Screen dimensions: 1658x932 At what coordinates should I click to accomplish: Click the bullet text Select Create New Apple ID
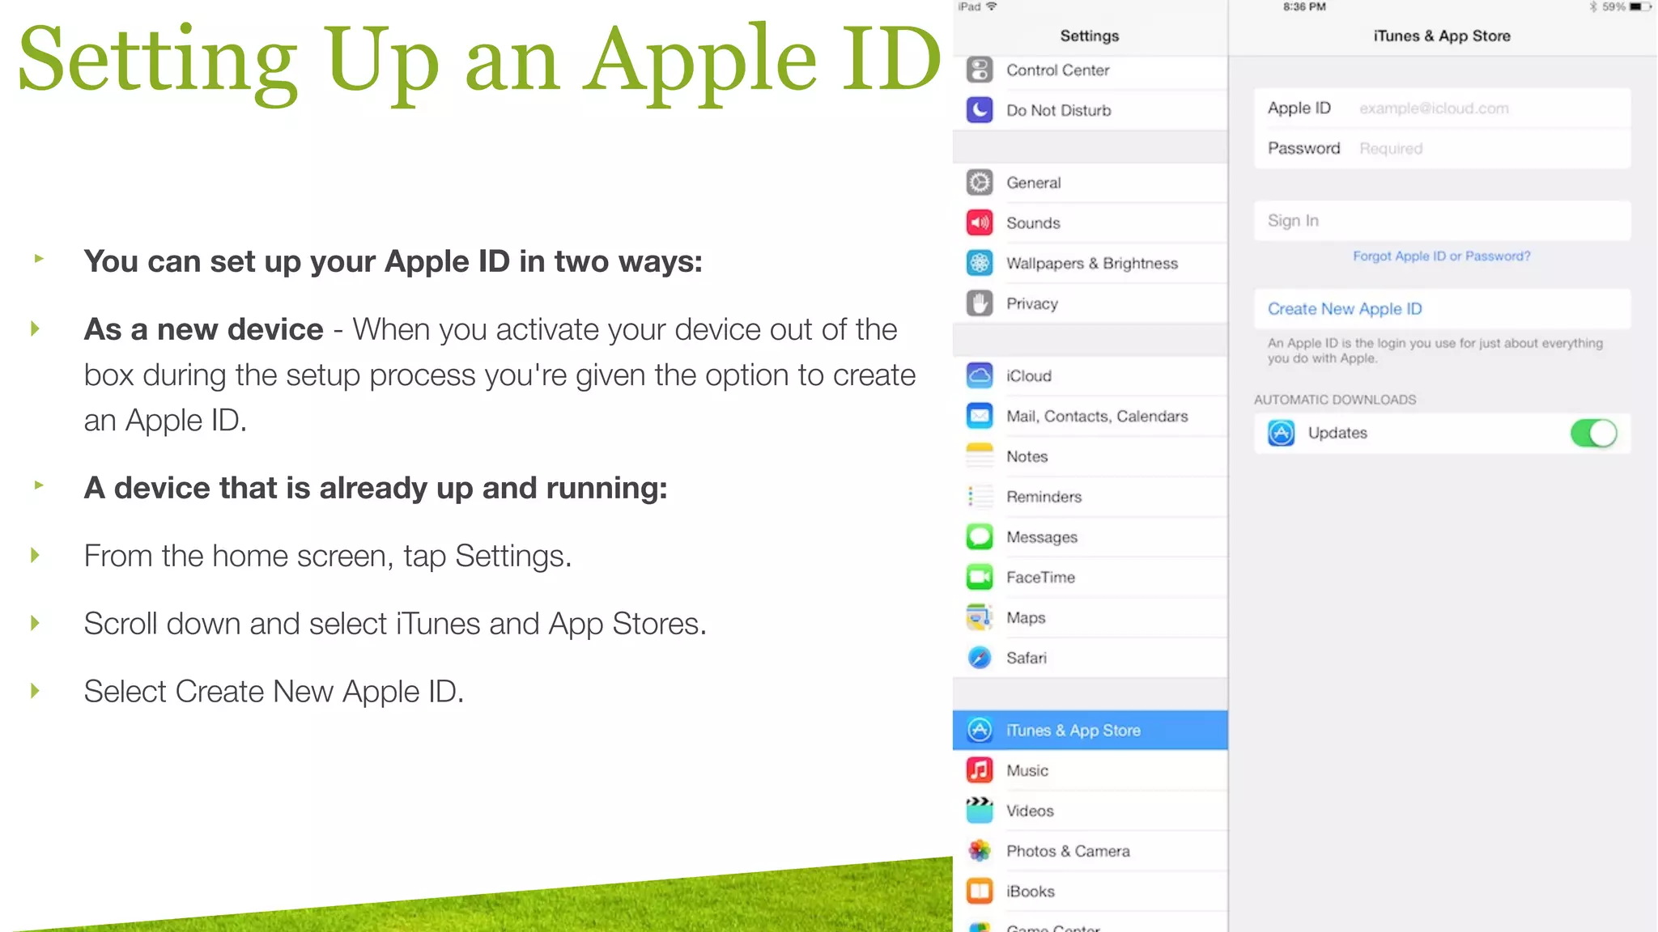[274, 692]
